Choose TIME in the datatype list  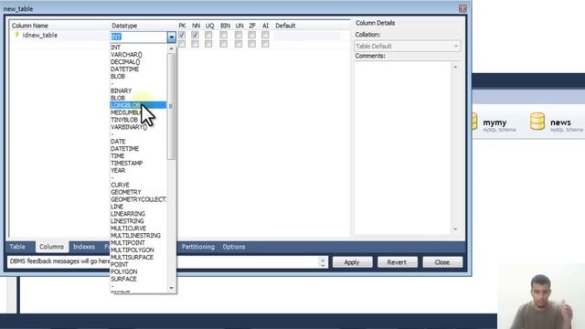pyautogui.click(x=118, y=156)
